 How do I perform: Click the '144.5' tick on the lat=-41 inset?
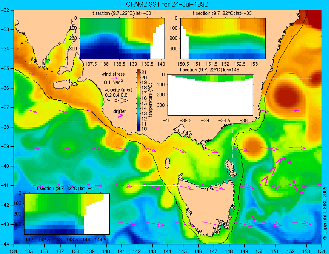pyautogui.click(x=100, y=240)
